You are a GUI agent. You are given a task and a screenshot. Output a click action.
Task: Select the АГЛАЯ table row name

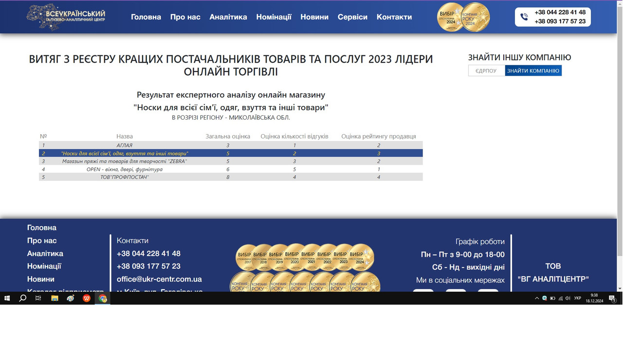(125, 145)
